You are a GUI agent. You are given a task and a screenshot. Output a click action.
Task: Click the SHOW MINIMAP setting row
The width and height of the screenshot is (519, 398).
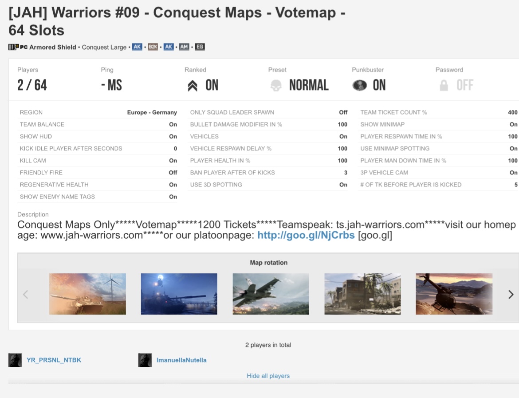pos(439,125)
